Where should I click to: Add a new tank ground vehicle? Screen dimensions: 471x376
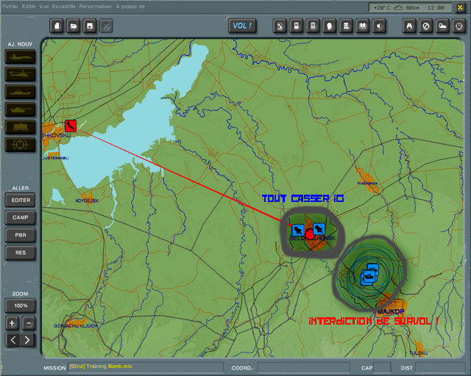(x=20, y=109)
